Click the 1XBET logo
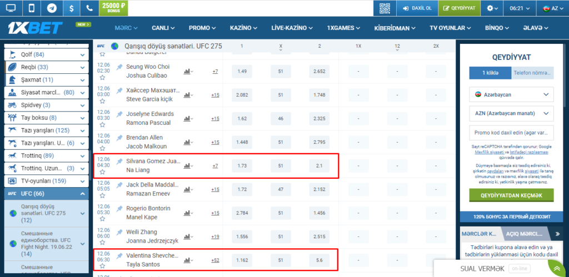Image resolution: width=569 pixels, height=277 pixels. (x=36, y=28)
